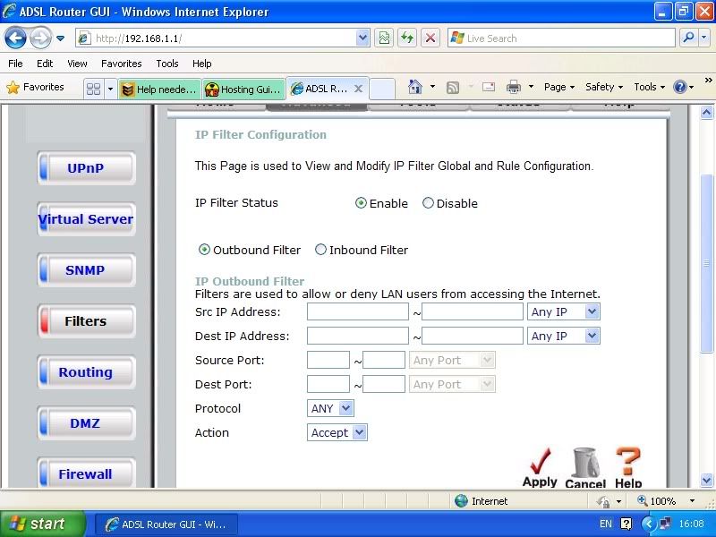This screenshot has height=537, width=716.
Task: Select the Inbound Filter radio button
Action: [x=321, y=251]
